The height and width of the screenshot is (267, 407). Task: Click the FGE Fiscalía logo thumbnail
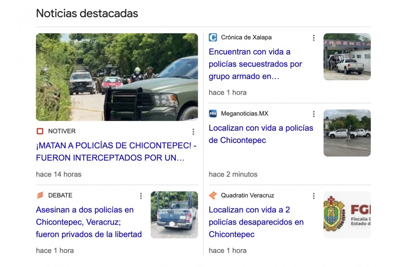(347, 215)
